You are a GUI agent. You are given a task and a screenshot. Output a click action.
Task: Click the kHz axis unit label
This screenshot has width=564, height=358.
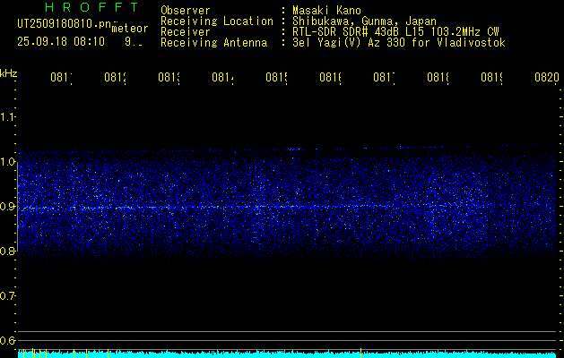9,72
